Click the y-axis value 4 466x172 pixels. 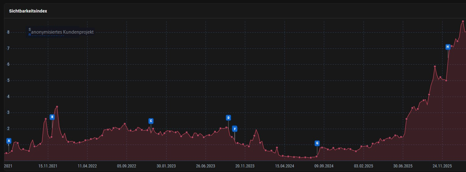point(8,97)
